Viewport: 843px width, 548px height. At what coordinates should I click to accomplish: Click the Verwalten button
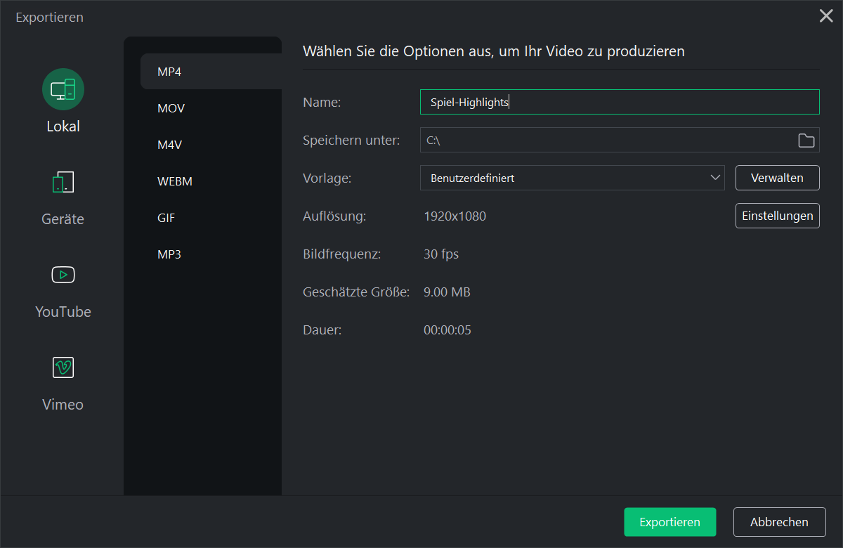click(777, 178)
